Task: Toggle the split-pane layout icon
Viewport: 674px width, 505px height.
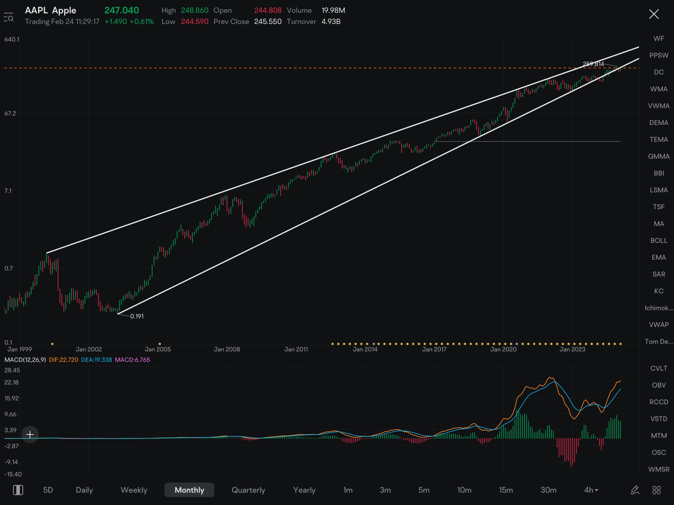Action: (18, 490)
